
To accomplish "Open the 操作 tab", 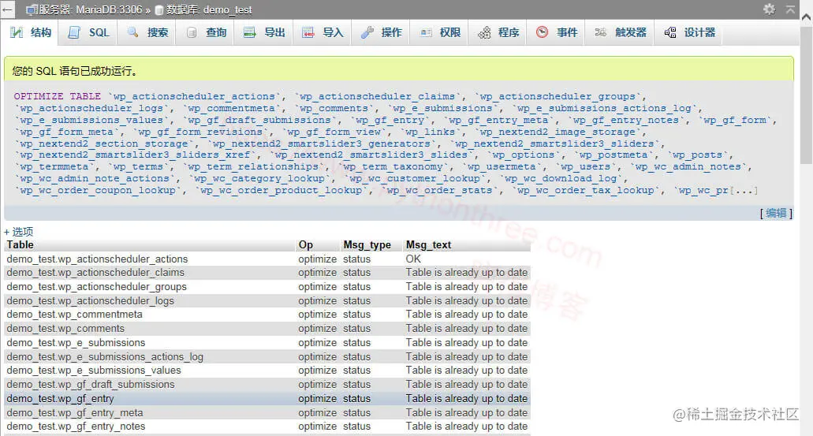I will click(x=381, y=32).
